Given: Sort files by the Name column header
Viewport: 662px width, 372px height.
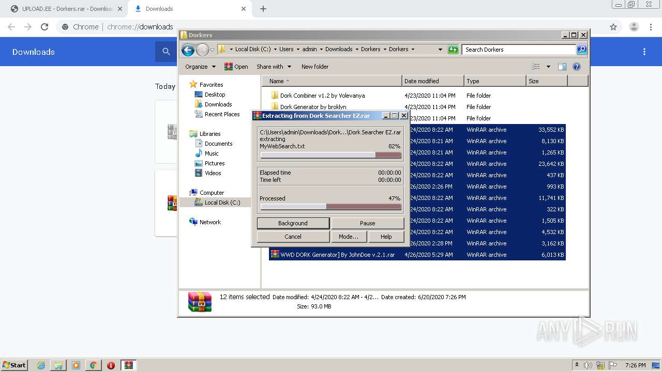Looking at the screenshot, I should [x=332, y=81].
